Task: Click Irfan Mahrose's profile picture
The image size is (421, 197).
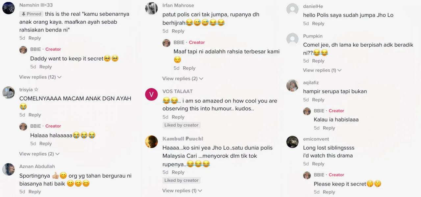Action: tap(151, 8)
